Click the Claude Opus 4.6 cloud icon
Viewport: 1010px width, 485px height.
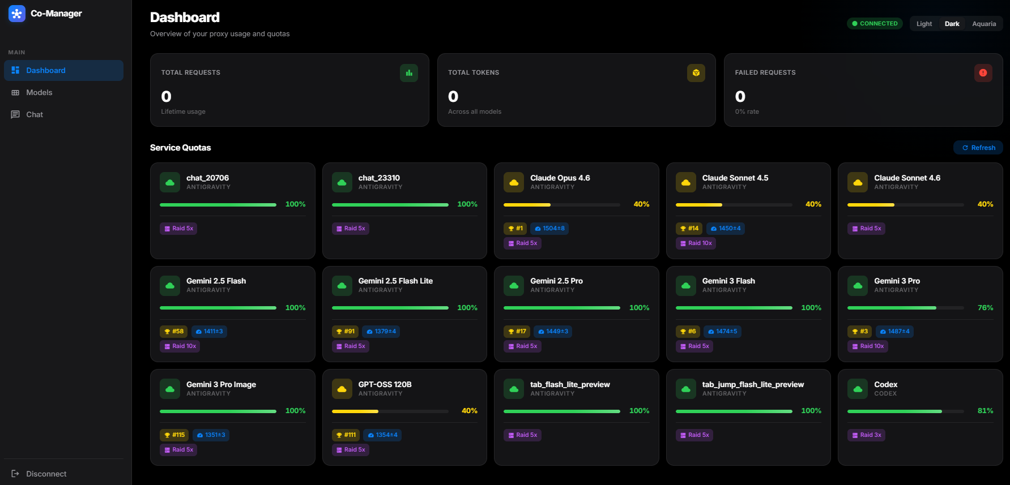coord(514,182)
